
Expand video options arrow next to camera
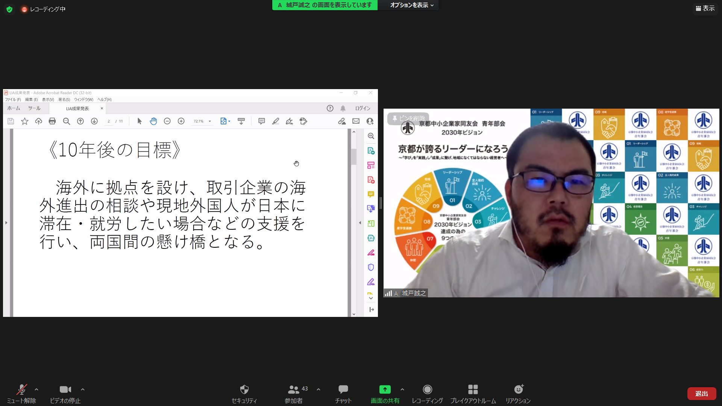pos(83,389)
